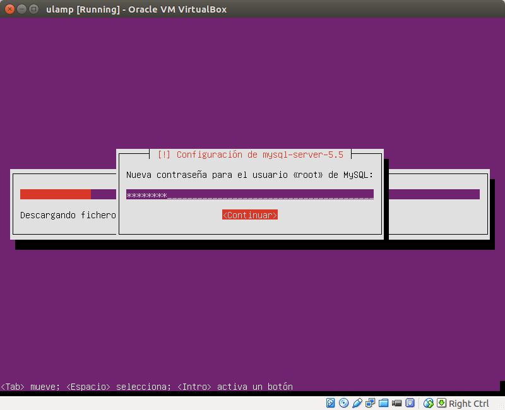Click the virtualization features chip icon
The height and width of the screenshot is (410, 505).
(x=410, y=402)
